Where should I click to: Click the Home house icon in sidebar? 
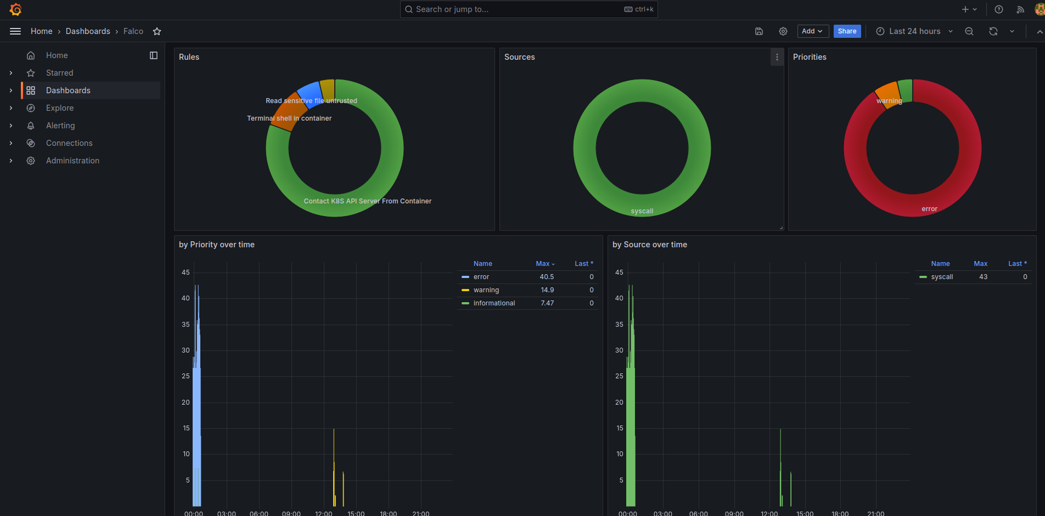(31, 55)
